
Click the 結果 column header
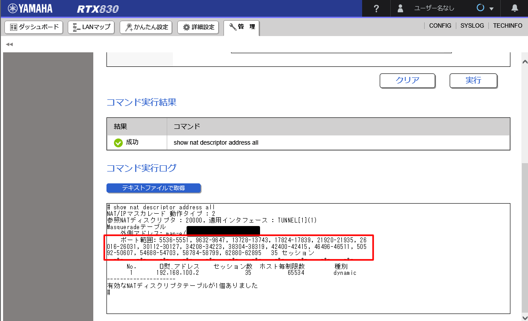click(137, 127)
